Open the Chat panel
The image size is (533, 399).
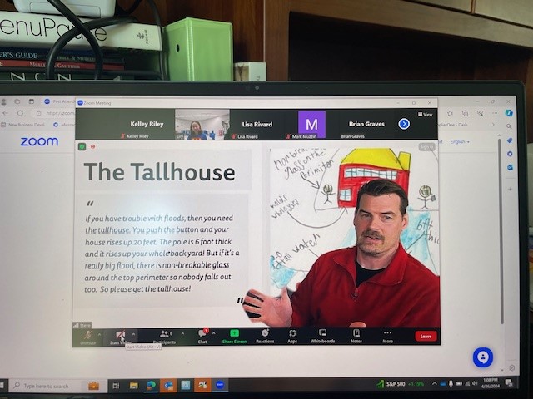tap(202, 336)
